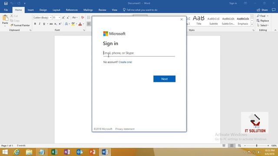The width and height of the screenshot is (278, 156).
Task: Open the Review tab
Action: click(x=103, y=10)
